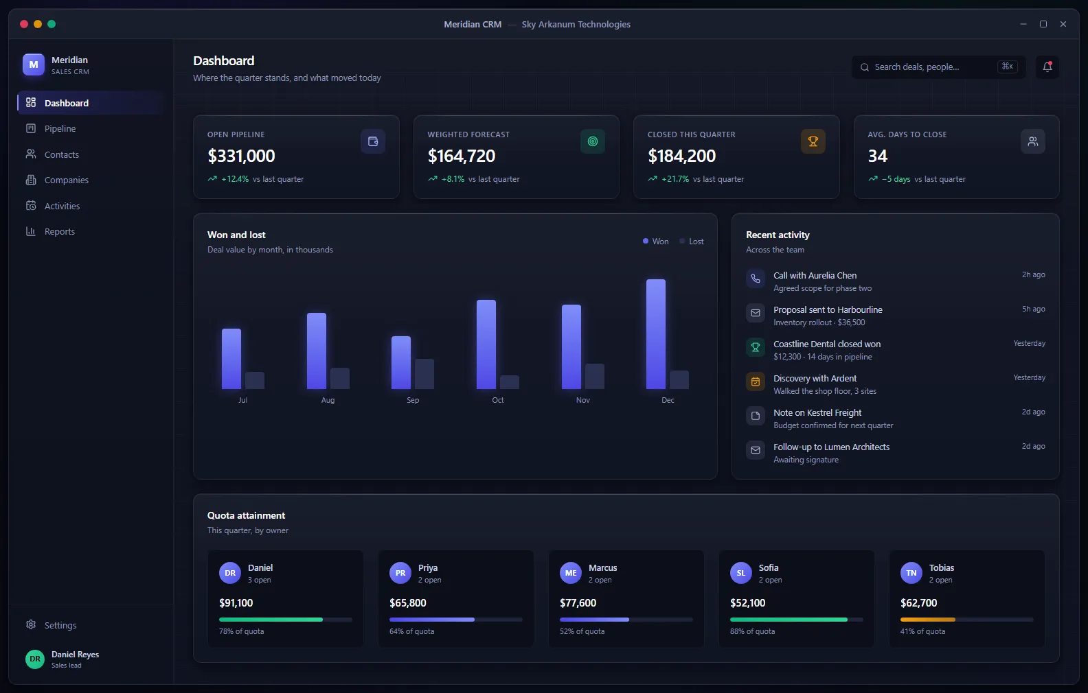Click the phone icon for Aurelia Chen call
Viewport: 1088px width, 693px height.
pos(756,279)
